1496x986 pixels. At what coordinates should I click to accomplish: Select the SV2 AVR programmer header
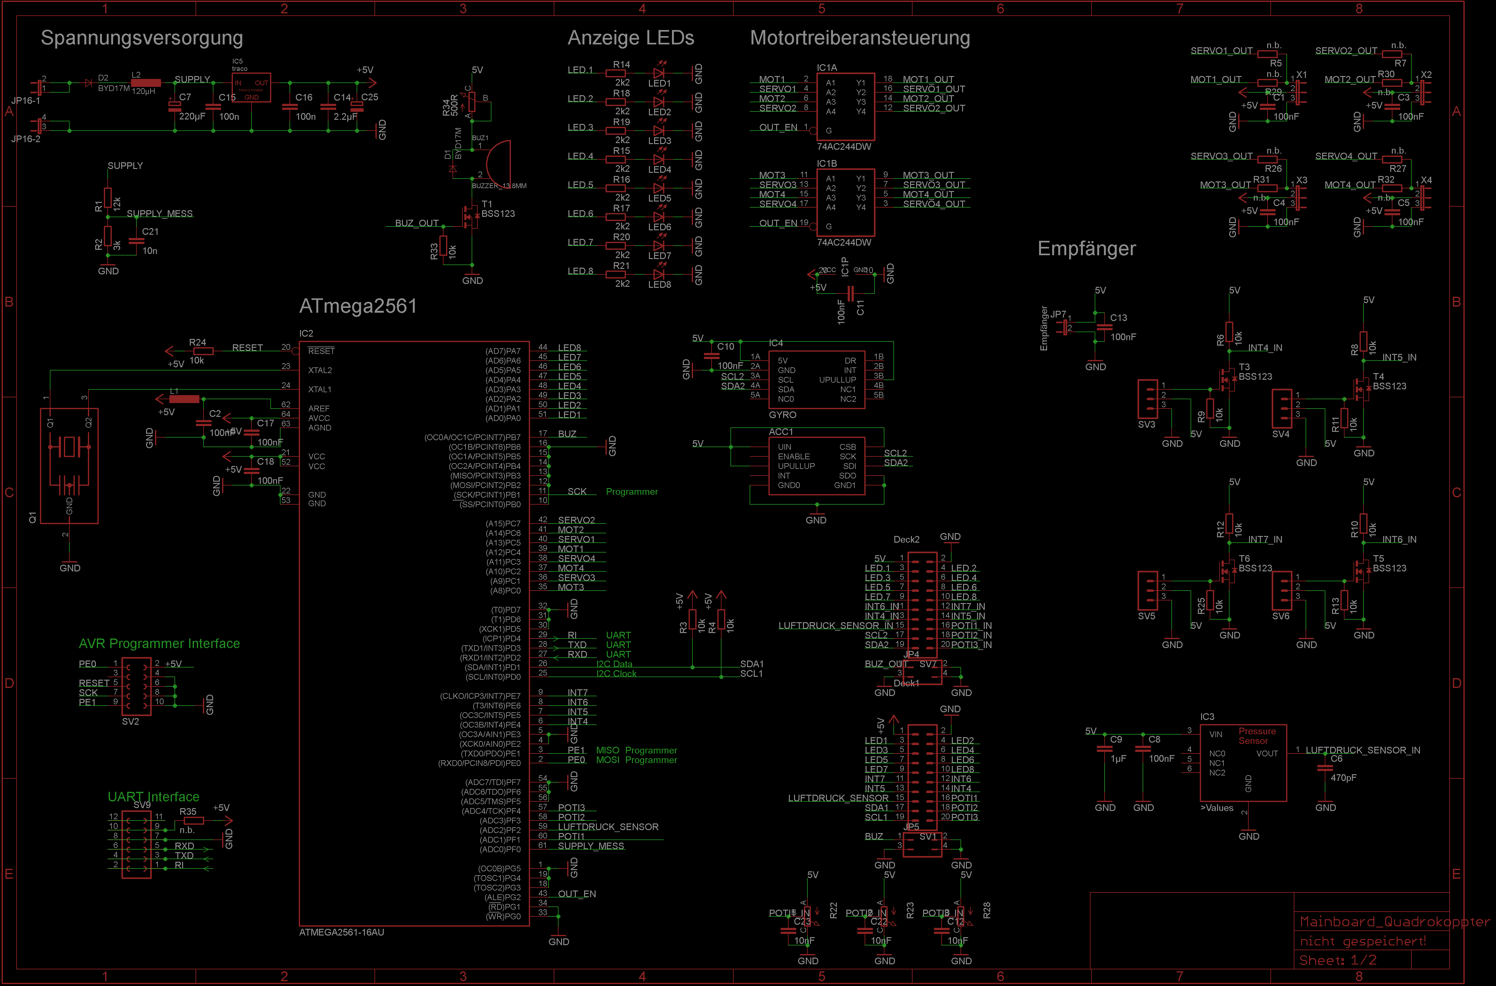pyautogui.click(x=136, y=686)
